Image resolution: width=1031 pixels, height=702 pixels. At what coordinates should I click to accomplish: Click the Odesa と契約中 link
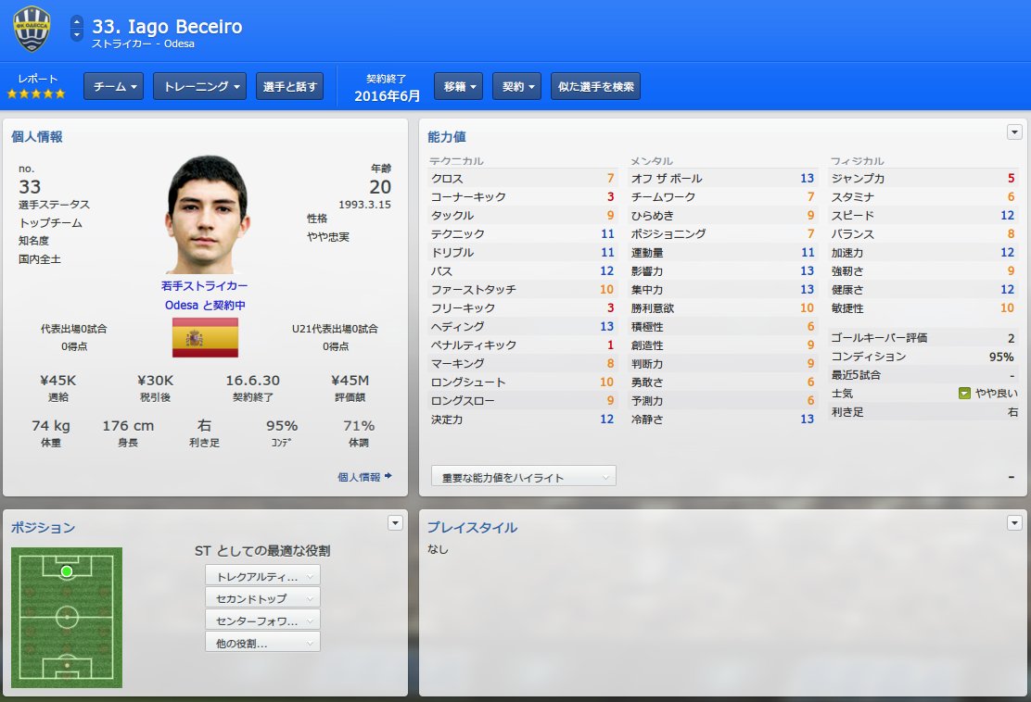pos(205,306)
